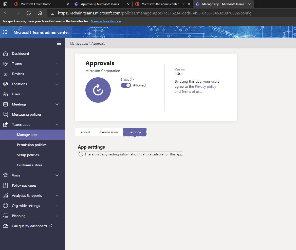Select the Settings tab

click(x=135, y=132)
